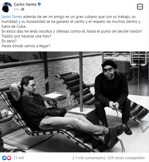Open the three-dots post options menu

tap(140, 7)
